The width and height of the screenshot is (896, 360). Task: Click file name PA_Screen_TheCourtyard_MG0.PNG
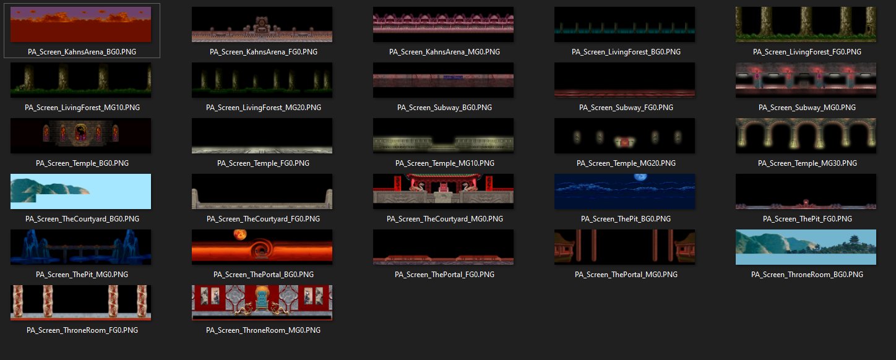coord(444,219)
